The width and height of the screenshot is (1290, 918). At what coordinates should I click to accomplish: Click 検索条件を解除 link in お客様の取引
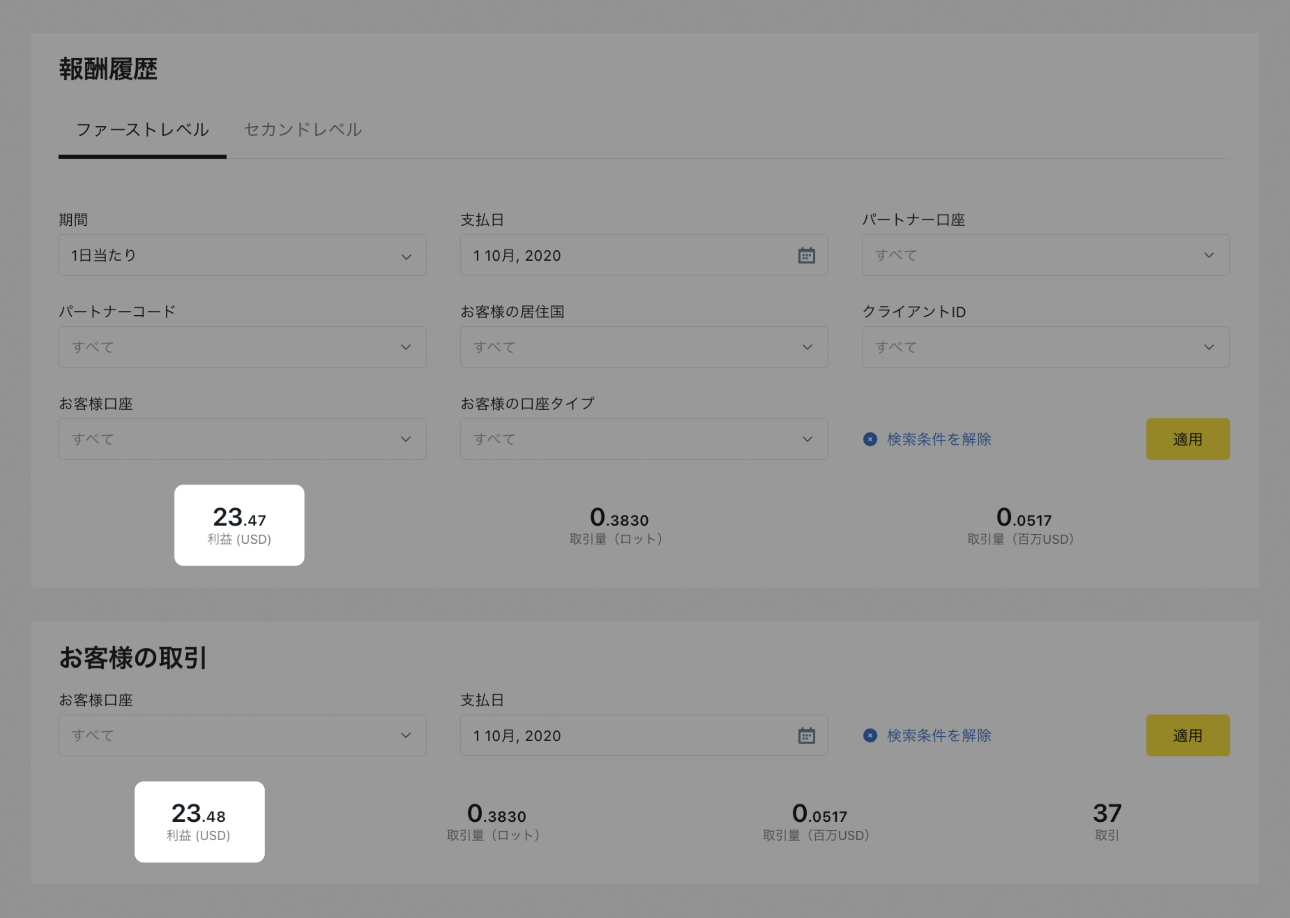tap(939, 735)
